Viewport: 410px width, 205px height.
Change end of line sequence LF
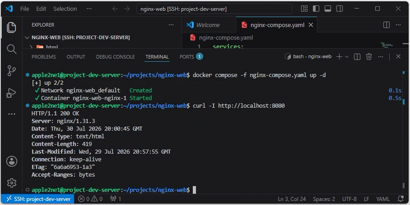coord(367,199)
